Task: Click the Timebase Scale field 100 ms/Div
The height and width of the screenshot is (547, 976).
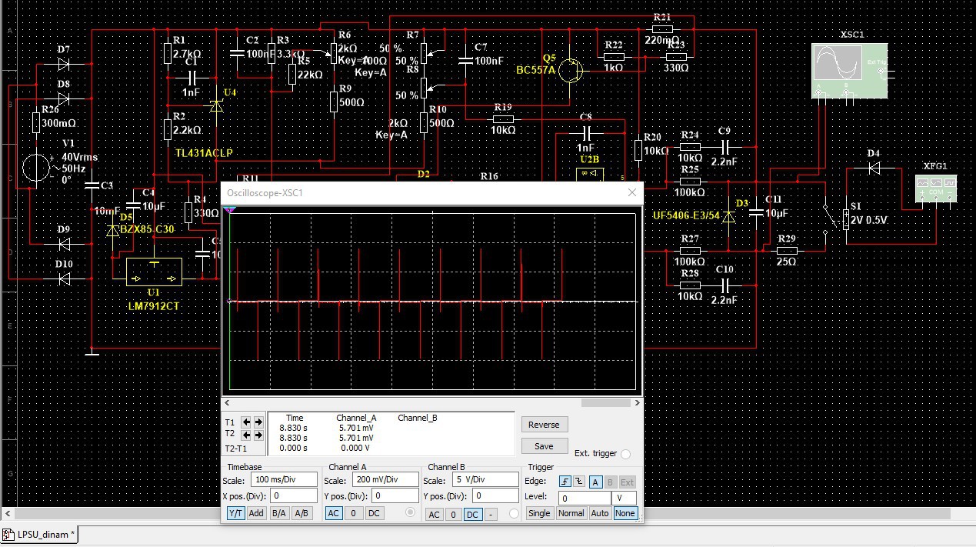Action: (x=285, y=479)
